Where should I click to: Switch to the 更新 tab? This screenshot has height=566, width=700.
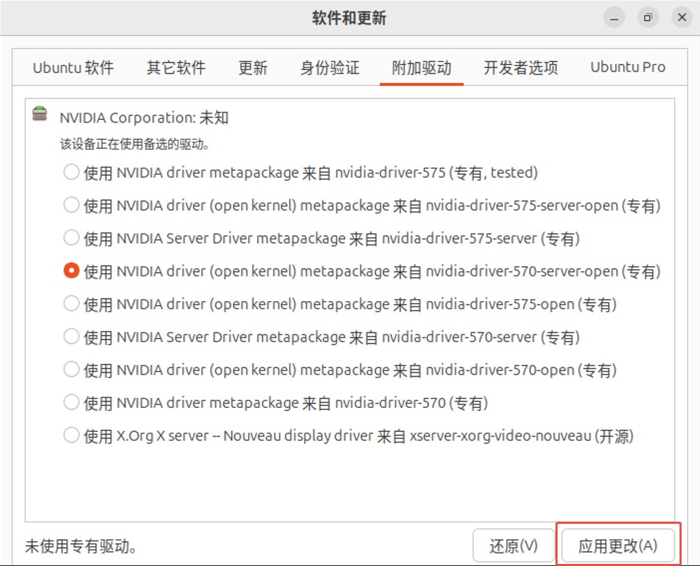click(254, 67)
